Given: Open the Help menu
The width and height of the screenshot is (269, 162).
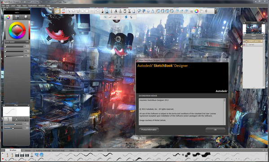Looking at the screenshot, I should [x=49, y=6].
